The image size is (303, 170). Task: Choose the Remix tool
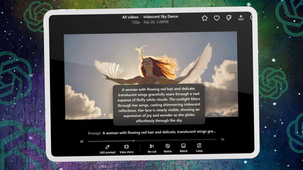coord(168,148)
